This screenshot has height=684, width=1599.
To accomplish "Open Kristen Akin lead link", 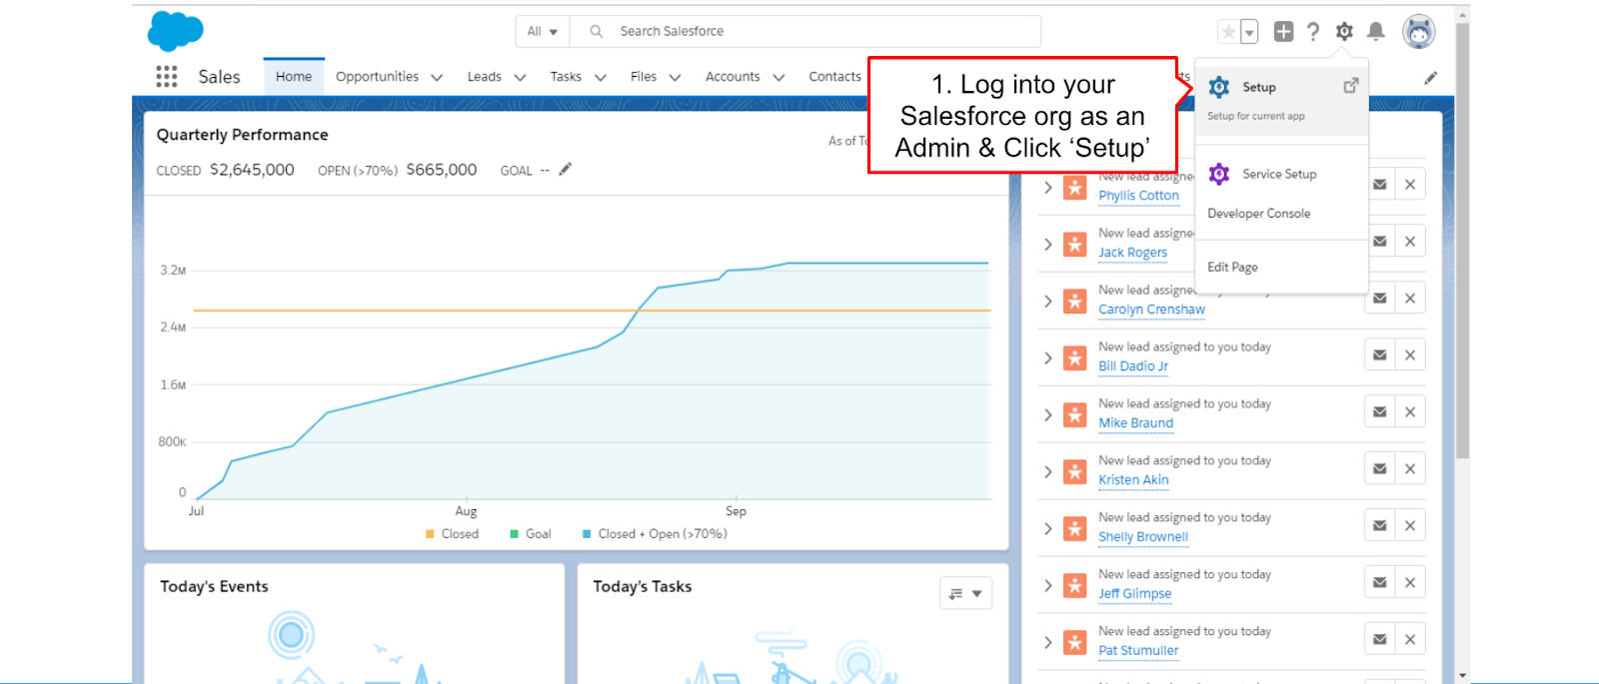I will pos(1133,480).
